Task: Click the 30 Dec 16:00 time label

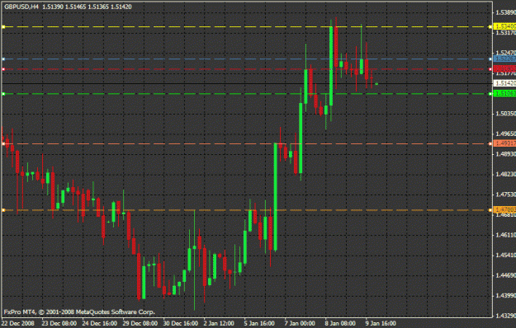Action: coord(181,323)
